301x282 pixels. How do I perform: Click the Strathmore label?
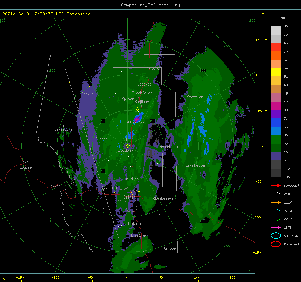click(163, 199)
